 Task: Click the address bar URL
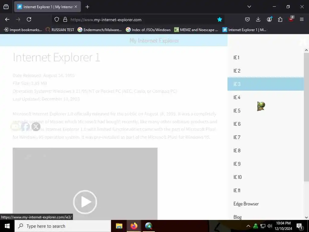(106, 20)
